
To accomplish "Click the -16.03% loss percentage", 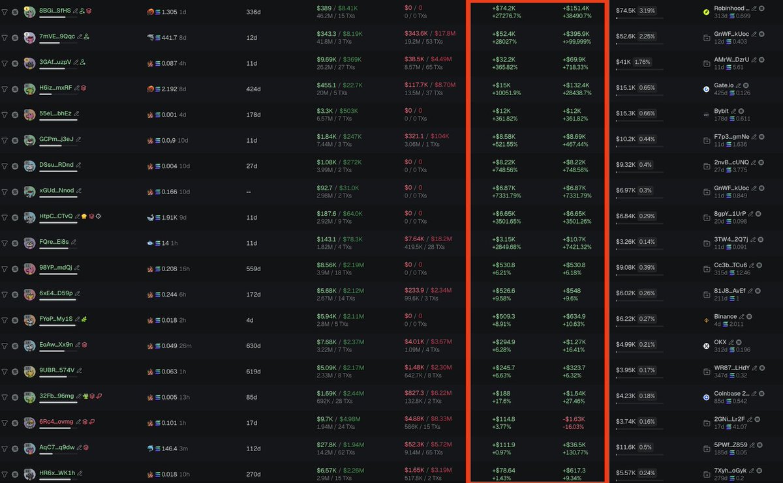I will tap(574, 427).
